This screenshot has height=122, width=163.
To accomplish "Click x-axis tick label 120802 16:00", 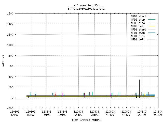I will (31, 113).
